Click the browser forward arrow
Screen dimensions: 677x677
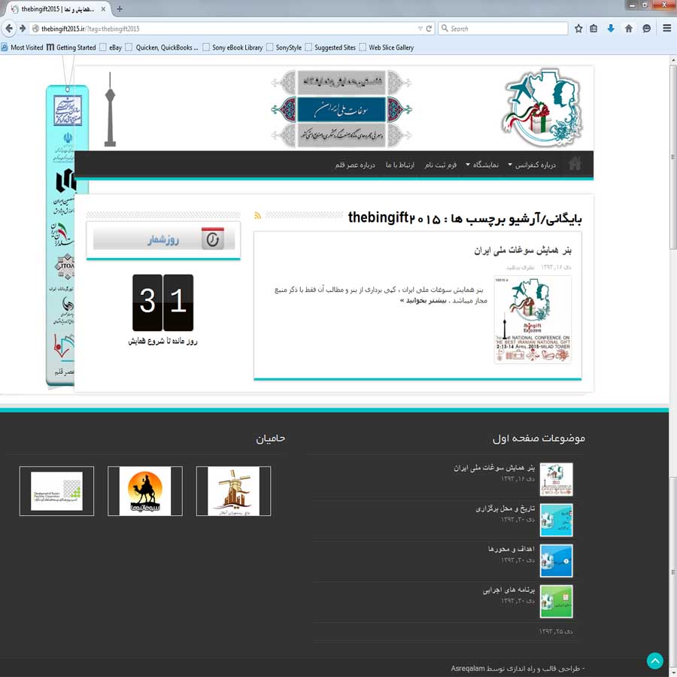click(23, 29)
